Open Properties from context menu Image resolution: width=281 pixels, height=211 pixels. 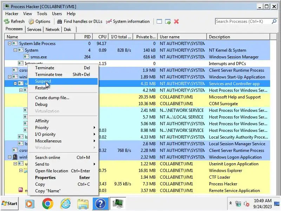click(x=63, y=178)
